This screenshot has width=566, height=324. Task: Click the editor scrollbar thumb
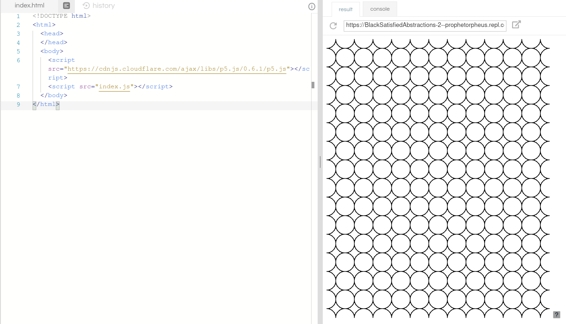click(313, 85)
